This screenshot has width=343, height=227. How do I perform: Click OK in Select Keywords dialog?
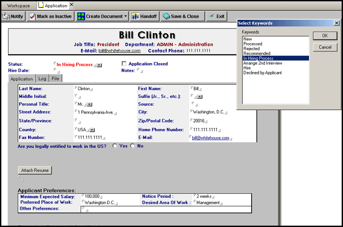pos(325,36)
